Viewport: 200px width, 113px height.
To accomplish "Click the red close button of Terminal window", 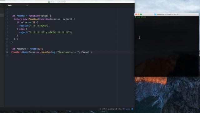I will pos(136,14).
